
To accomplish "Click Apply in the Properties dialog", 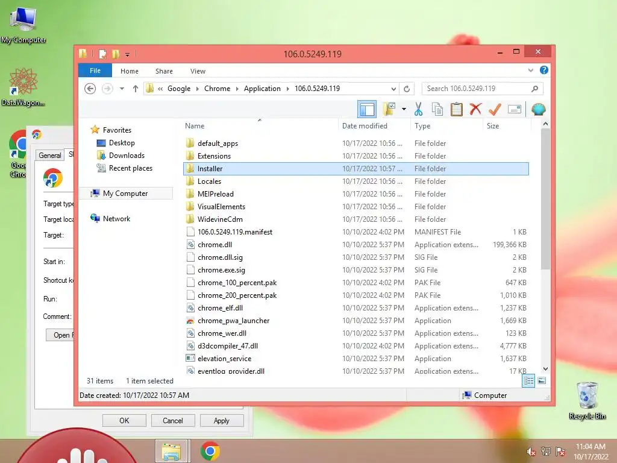I will [222, 420].
